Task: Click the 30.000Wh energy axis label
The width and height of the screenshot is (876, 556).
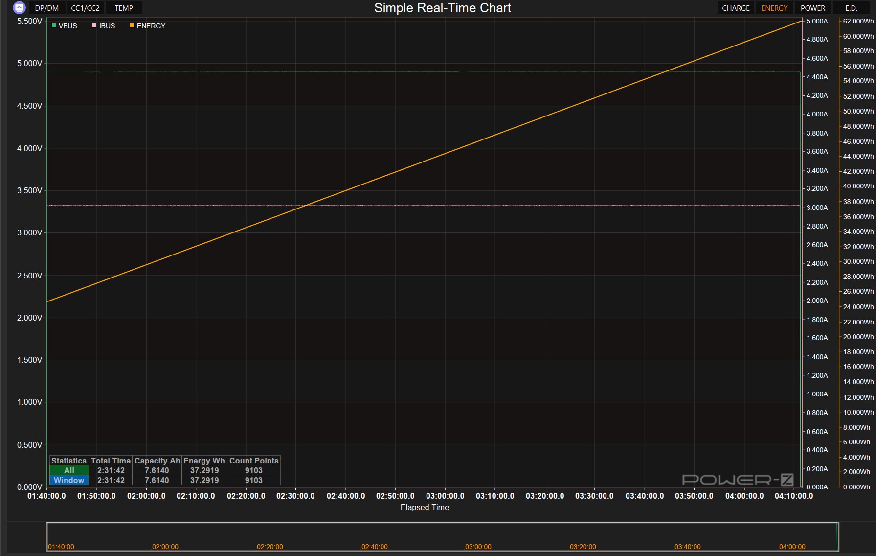Action: [858, 261]
